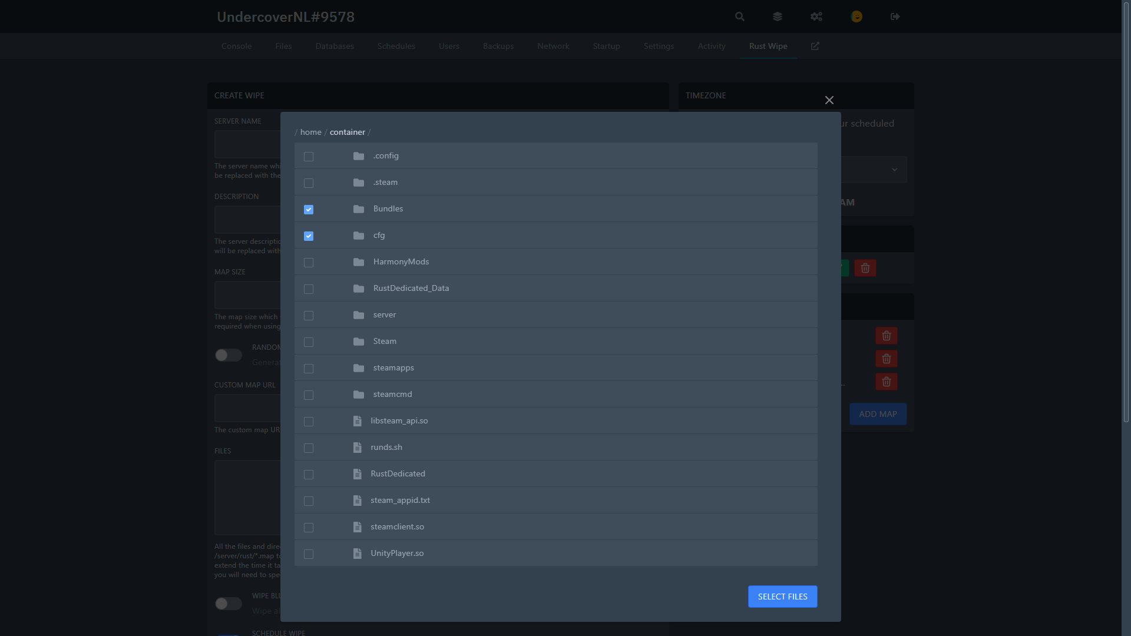Click the Bundles folder icon
The height and width of the screenshot is (636, 1131).
coord(359,209)
